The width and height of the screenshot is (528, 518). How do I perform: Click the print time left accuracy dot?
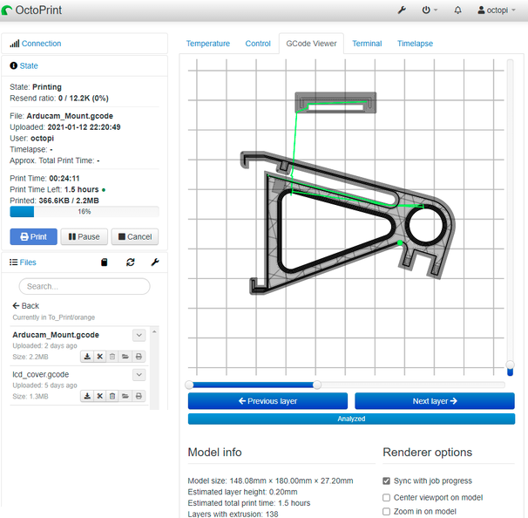tap(104, 190)
